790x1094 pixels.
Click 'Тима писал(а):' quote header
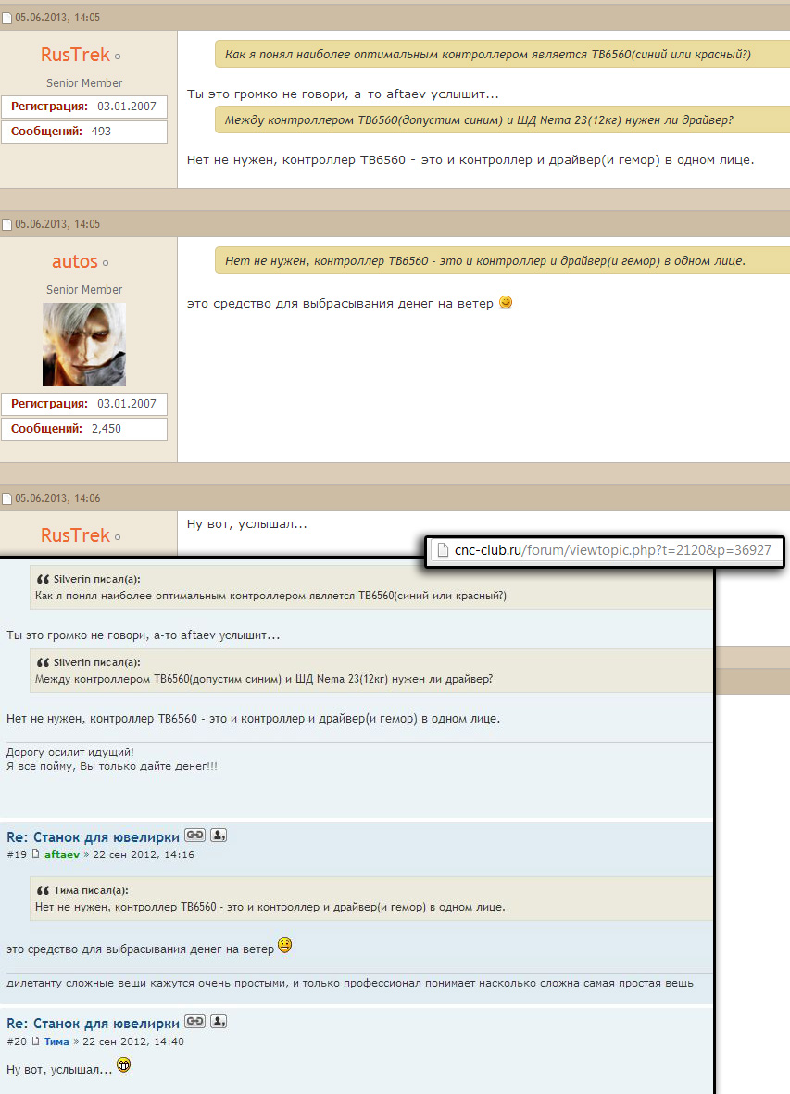(x=91, y=890)
